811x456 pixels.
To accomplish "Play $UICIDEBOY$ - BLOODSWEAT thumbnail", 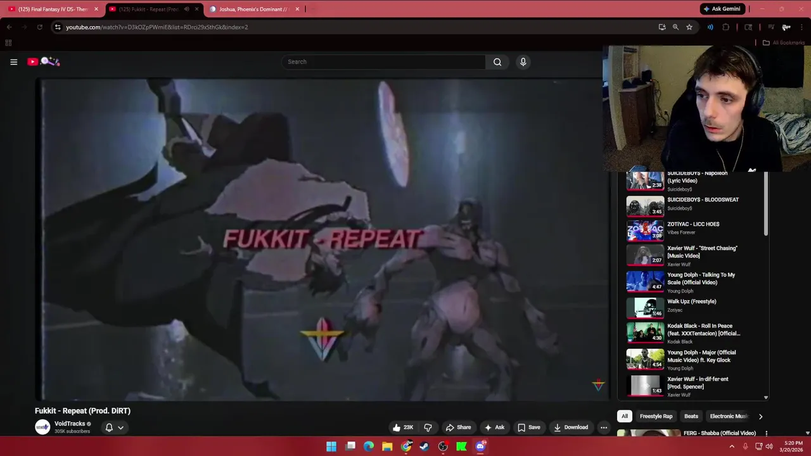I will (x=645, y=206).
